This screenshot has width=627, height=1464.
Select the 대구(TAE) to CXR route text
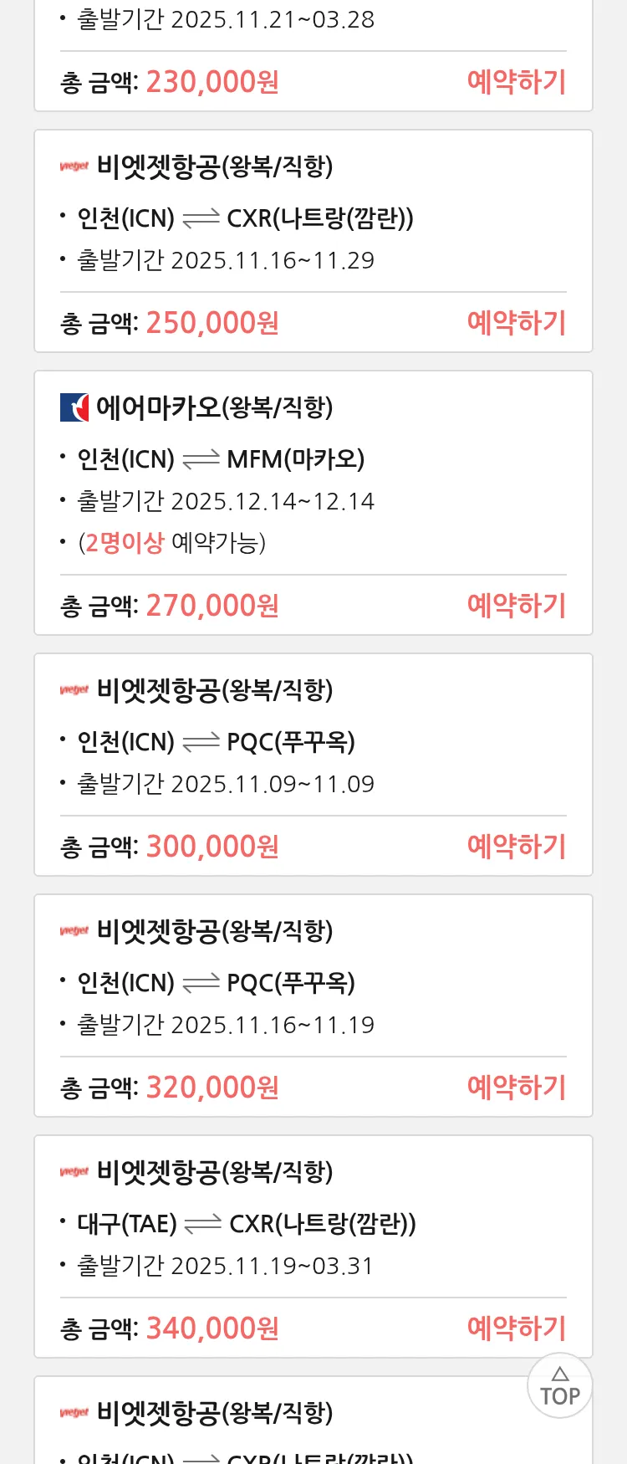[247, 1224]
